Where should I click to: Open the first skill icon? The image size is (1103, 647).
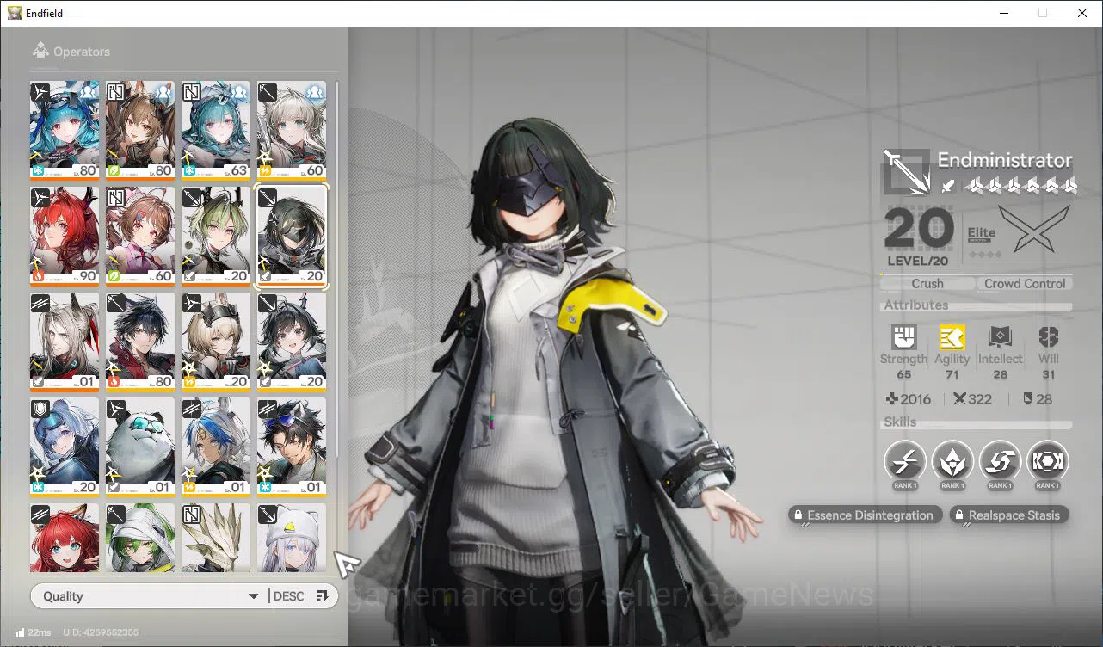[905, 462]
